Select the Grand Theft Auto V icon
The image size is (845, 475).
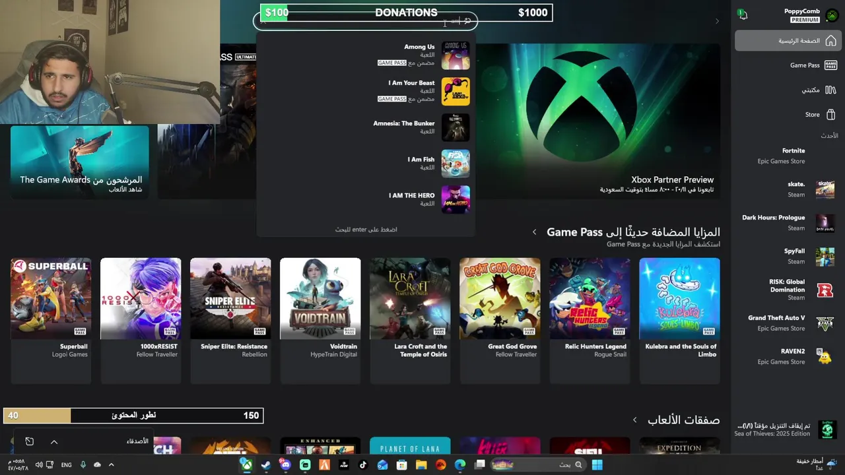tap(825, 323)
